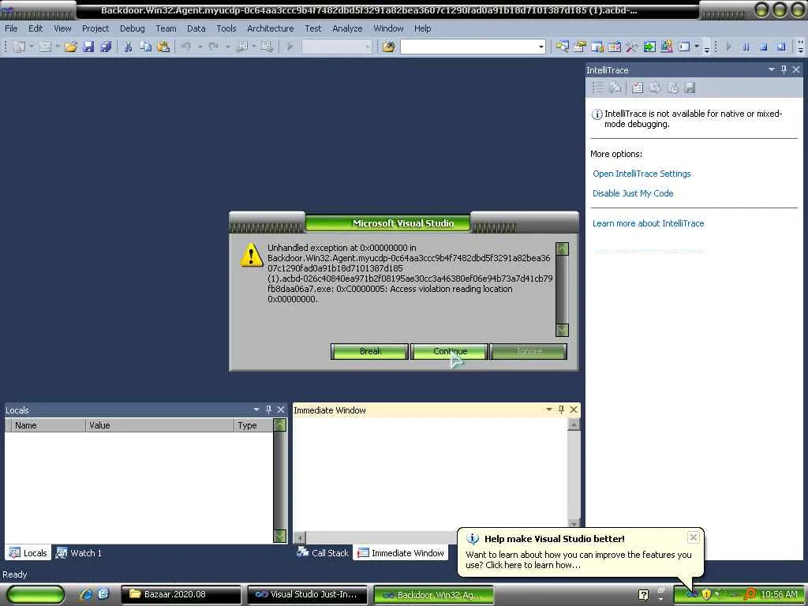808x606 pixels.
Task: Click Open IntelliTrace Settings link
Action: (x=642, y=174)
